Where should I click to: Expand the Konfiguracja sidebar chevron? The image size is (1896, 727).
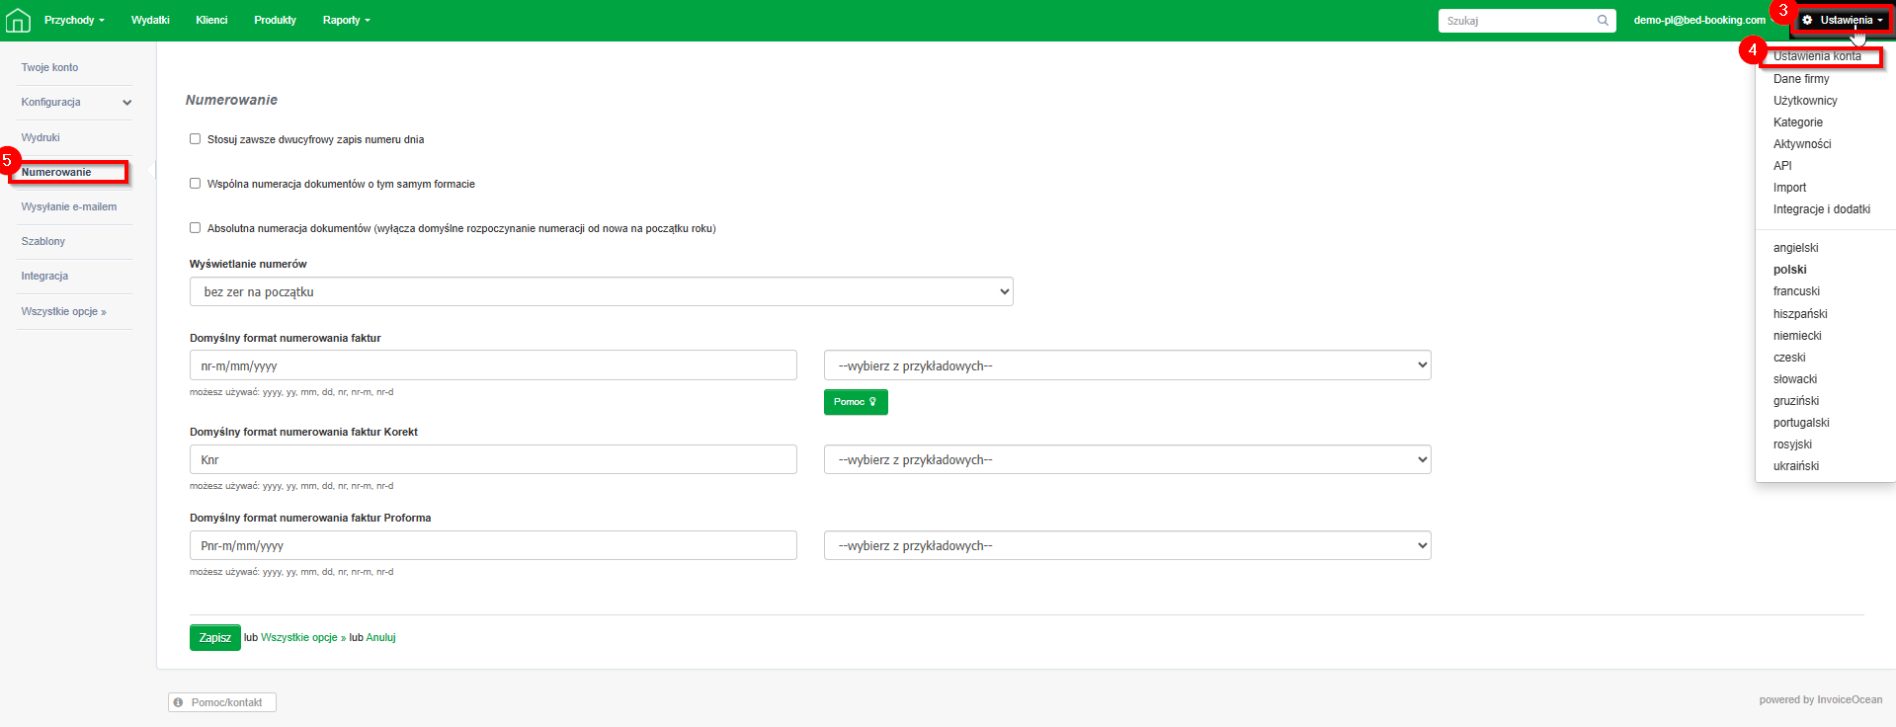click(126, 103)
